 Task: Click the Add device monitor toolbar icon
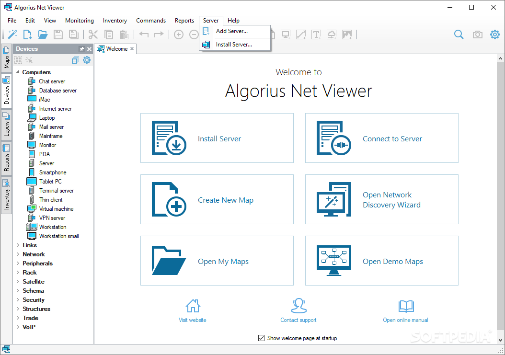[x=286, y=34]
